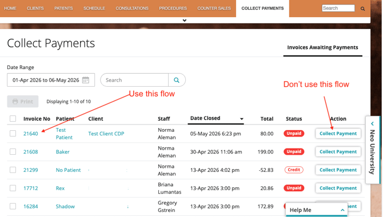Image resolution: width=383 pixels, height=217 pixels.
Task: Open No Patient link
Action: coord(68,170)
